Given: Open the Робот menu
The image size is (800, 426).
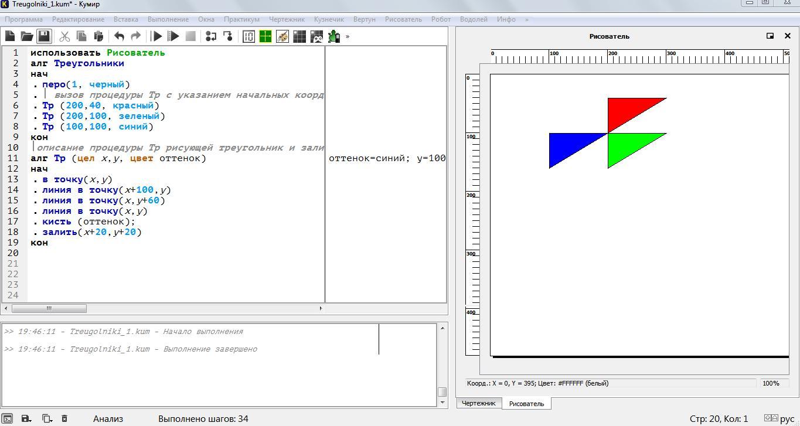Looking at the screenshot, I should pos(441,19).
